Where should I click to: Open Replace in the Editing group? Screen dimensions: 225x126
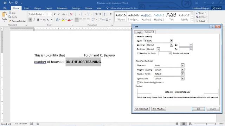coord(201,17)
